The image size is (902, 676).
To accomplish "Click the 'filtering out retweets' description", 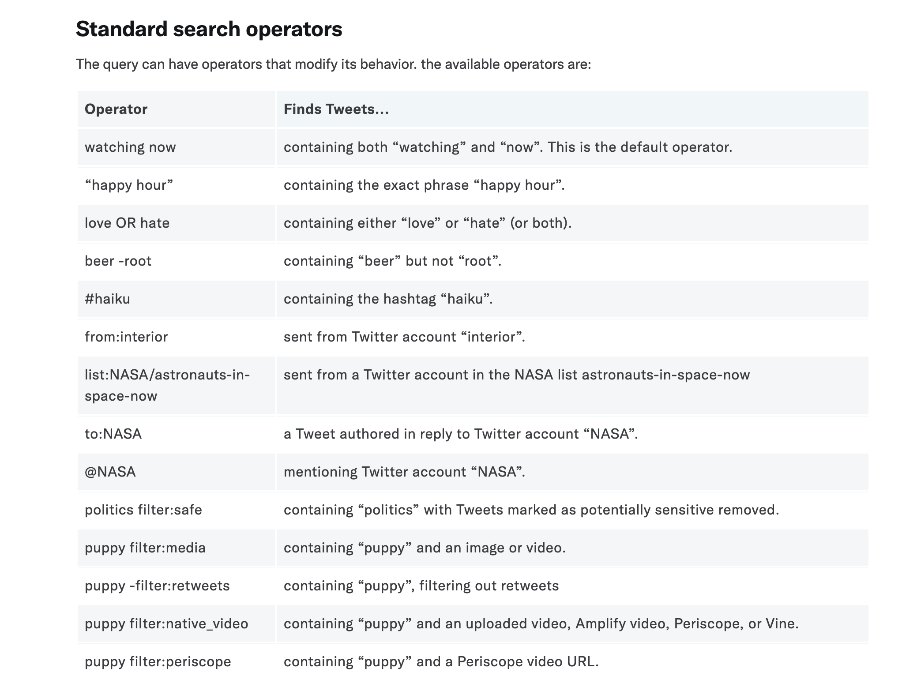I will 489,586.
